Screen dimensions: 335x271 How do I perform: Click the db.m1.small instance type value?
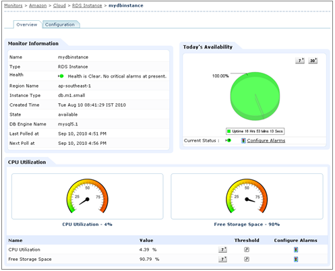71,95
